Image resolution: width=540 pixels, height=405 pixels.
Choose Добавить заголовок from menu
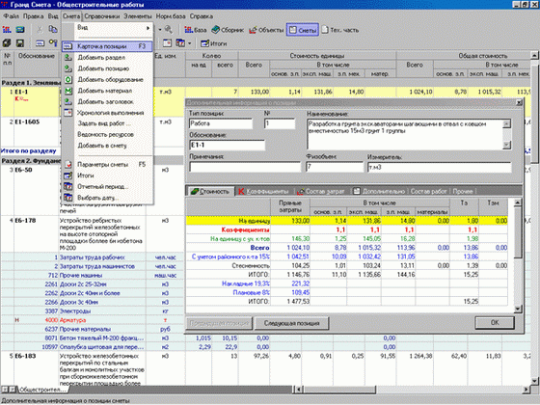tap(107, 101)
